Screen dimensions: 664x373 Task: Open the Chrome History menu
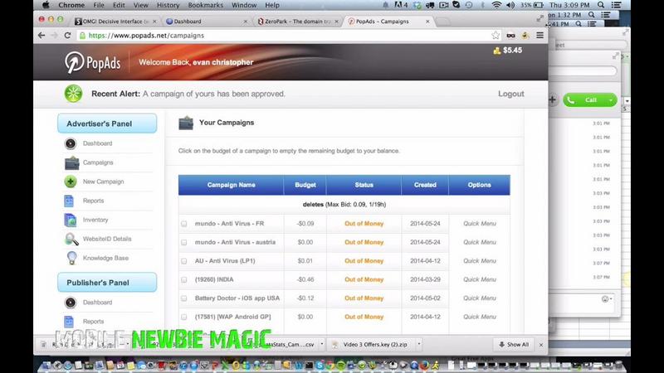point(168,5)
